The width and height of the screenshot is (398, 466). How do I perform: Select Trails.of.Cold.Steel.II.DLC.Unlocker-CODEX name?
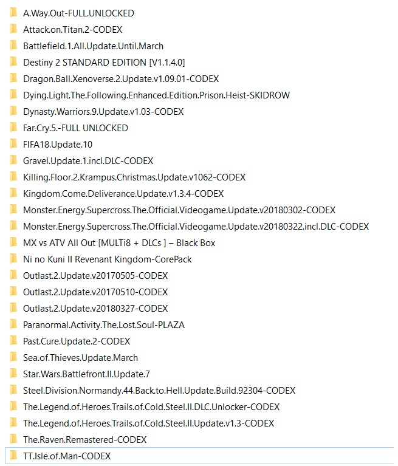[x=151, y=407]
